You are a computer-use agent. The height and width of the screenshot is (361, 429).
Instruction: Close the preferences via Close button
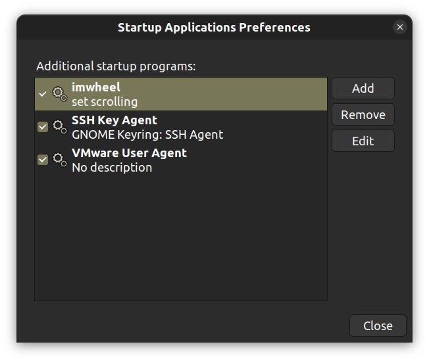(378, 325)
